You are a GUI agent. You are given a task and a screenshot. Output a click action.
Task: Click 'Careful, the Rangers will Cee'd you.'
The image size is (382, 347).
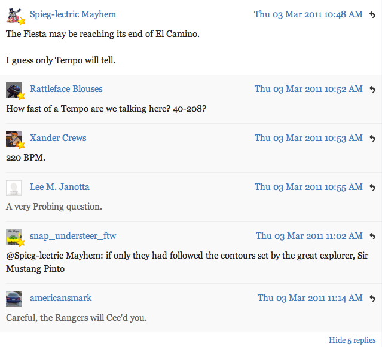[x=77, y=318]
